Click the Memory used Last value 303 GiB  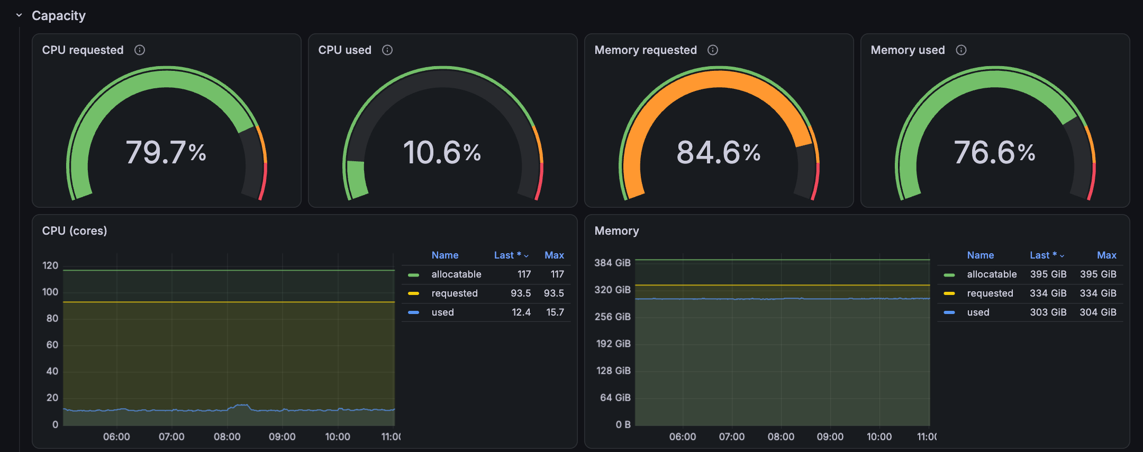(x=1048, y=312)
